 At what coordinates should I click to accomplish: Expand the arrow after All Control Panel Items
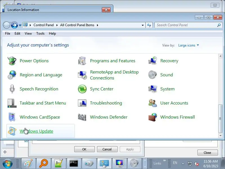tap(98, 25)
